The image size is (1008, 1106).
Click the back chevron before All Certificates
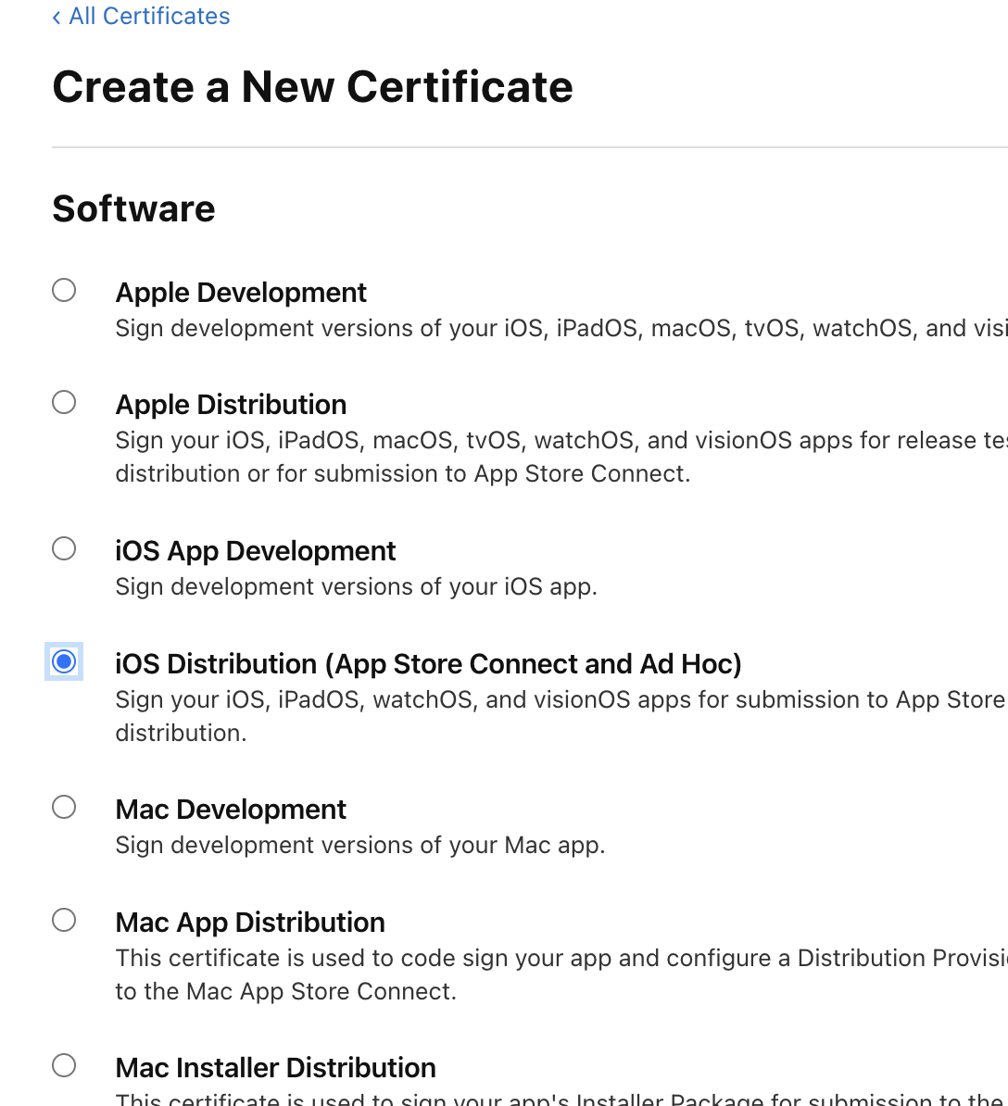tap(57, 17)
